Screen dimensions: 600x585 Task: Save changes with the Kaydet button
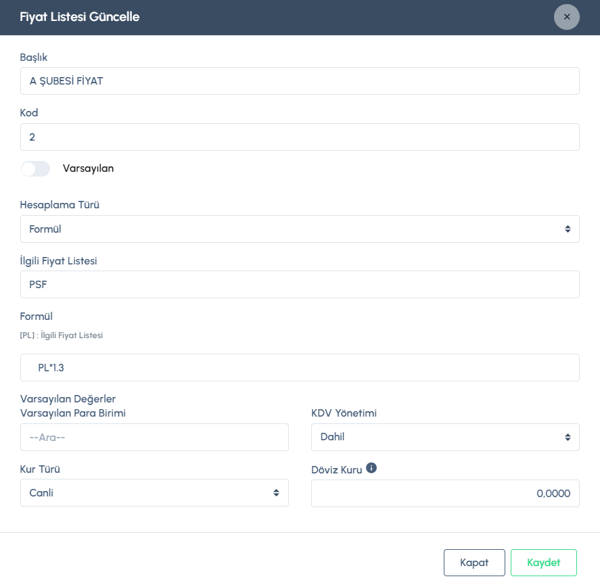[x=544, y=563]
